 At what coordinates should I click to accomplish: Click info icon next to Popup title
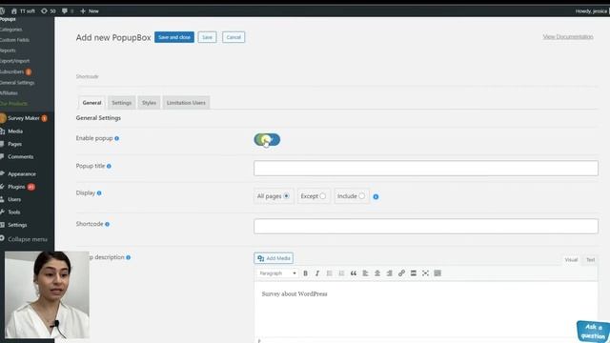(109, 166)
